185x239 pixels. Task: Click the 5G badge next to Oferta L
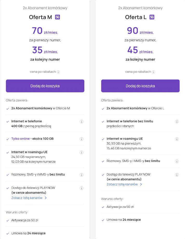(x=152, y=17)
